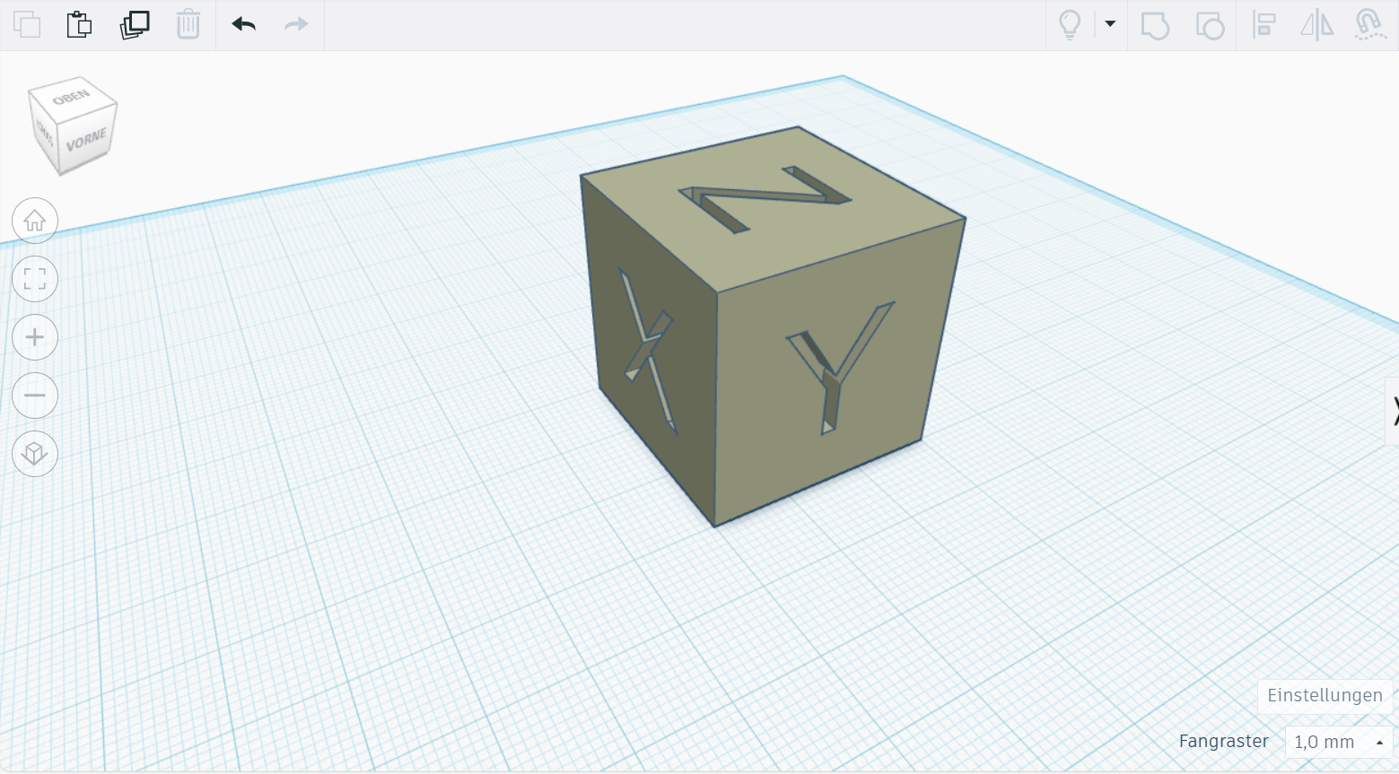1399x774 pixels.
Task: Click the Paste clipboard icon
Action: [x=80, y=24]
